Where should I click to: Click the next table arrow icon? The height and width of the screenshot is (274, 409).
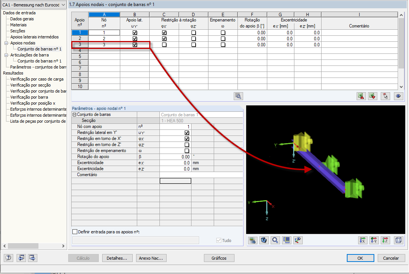click(x=32, y=258)
